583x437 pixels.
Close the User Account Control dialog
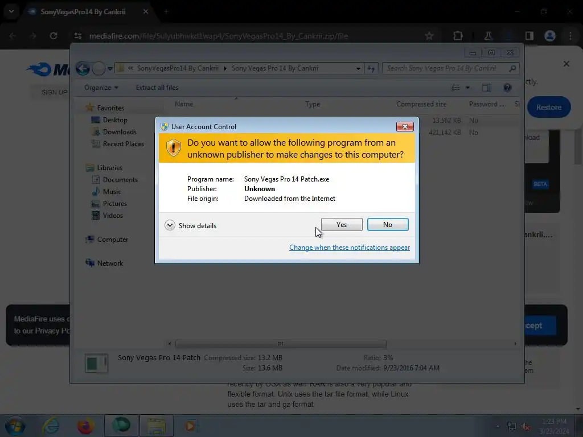pyautogui.click(x=405, y=127)
